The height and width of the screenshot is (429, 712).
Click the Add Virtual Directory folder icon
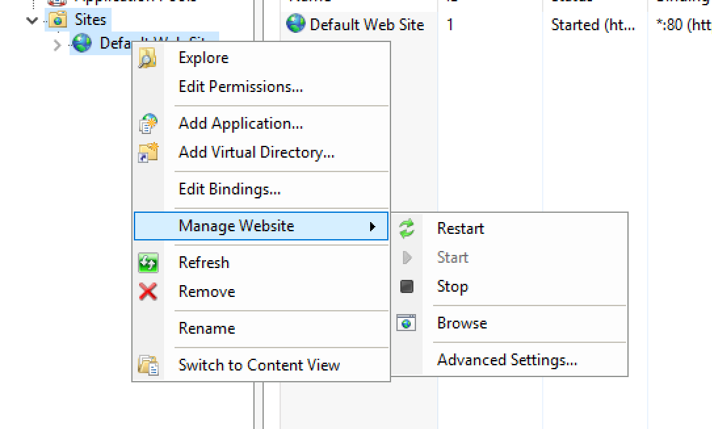click(x=148, y=152)
